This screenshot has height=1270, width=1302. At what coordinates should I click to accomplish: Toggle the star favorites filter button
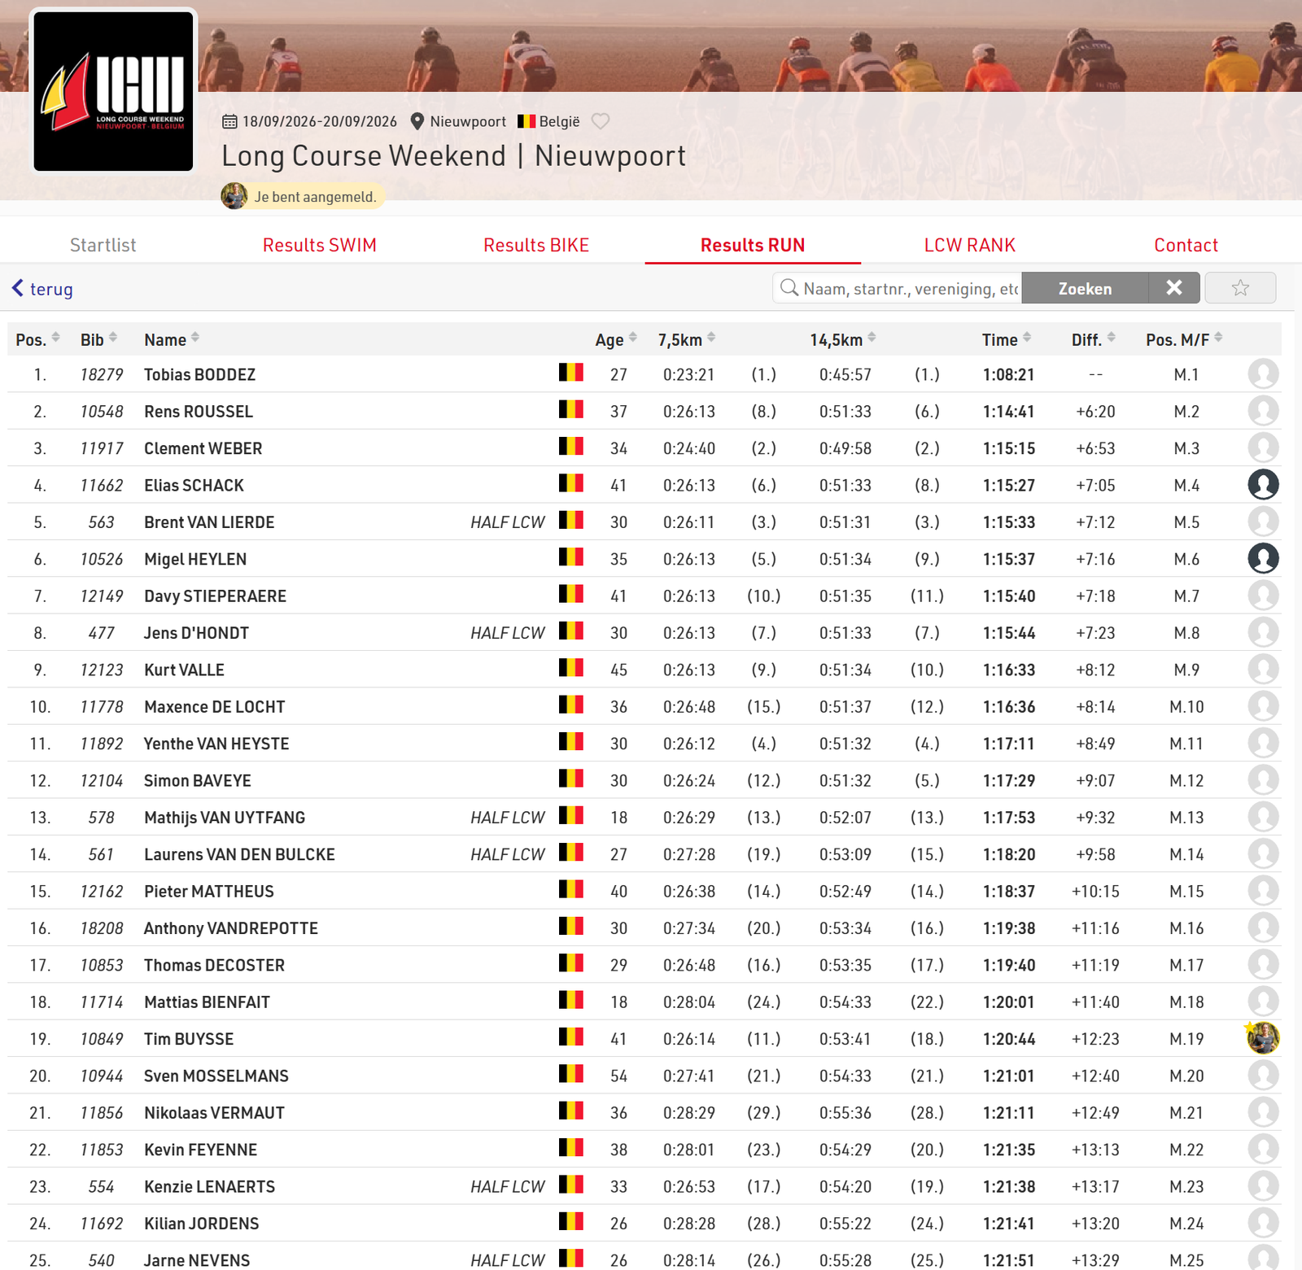[1240, 288]
